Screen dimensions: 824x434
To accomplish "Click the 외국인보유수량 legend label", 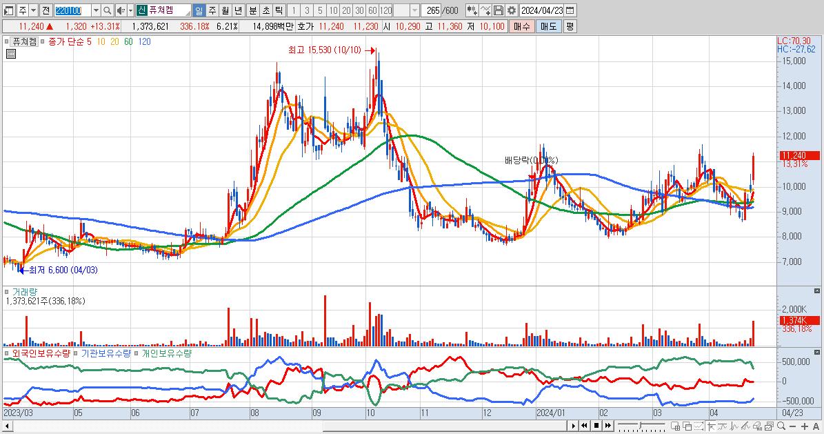I will pos(41,353).
